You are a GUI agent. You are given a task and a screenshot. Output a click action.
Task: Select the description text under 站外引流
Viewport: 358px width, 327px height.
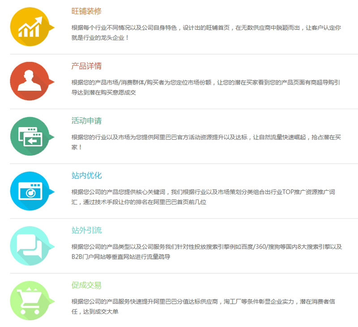coord(206,251)
